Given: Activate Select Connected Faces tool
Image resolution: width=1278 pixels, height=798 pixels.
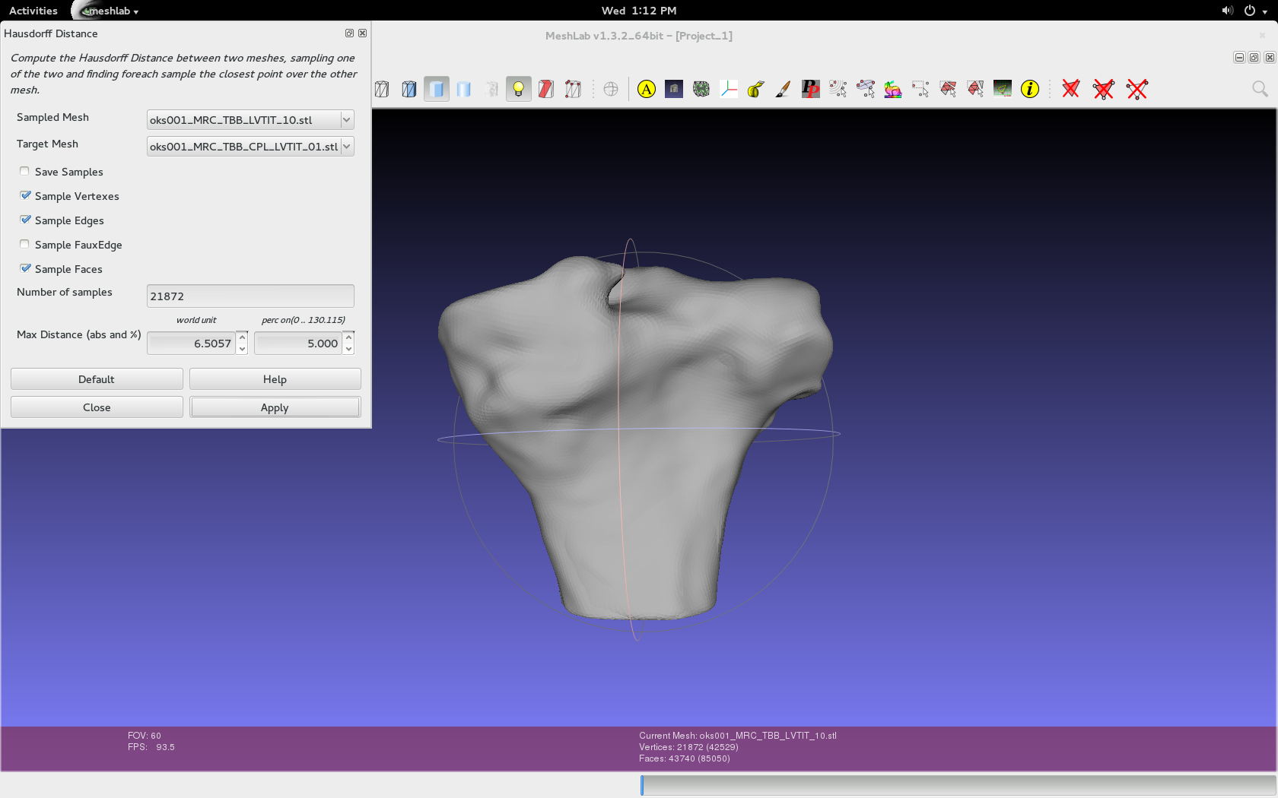Looking at the screenshot, I should coord(975,90).
